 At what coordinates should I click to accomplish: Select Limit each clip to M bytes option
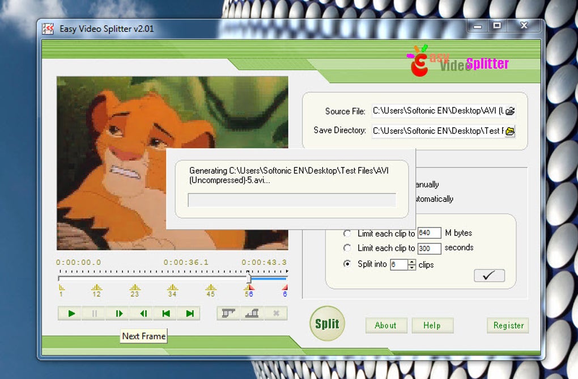(347, 233)
